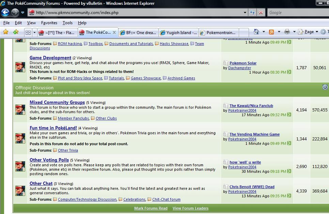Open the Tools menu
This screenshot has width=329, height=214.
[x=67, y=23]
